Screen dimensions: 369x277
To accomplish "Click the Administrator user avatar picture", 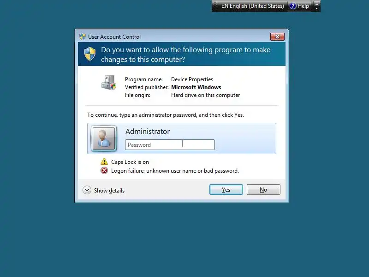I will [104, 138].
